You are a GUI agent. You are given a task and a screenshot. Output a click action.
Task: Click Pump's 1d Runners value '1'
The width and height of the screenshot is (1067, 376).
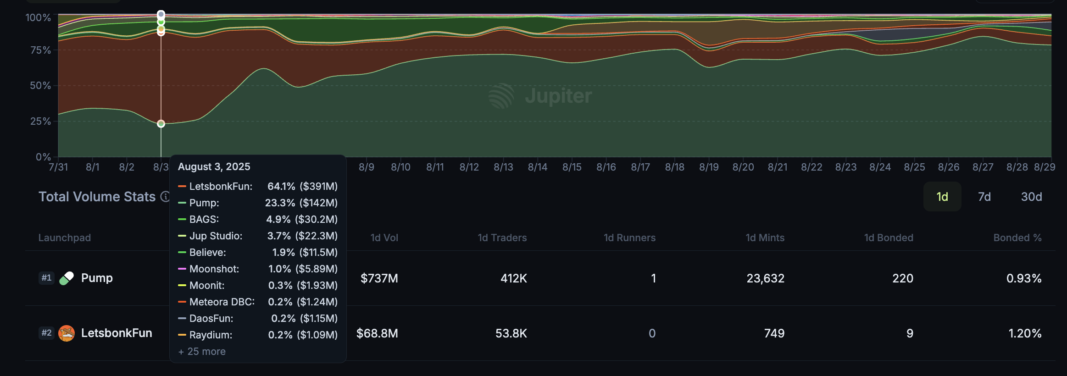[653, 278]
